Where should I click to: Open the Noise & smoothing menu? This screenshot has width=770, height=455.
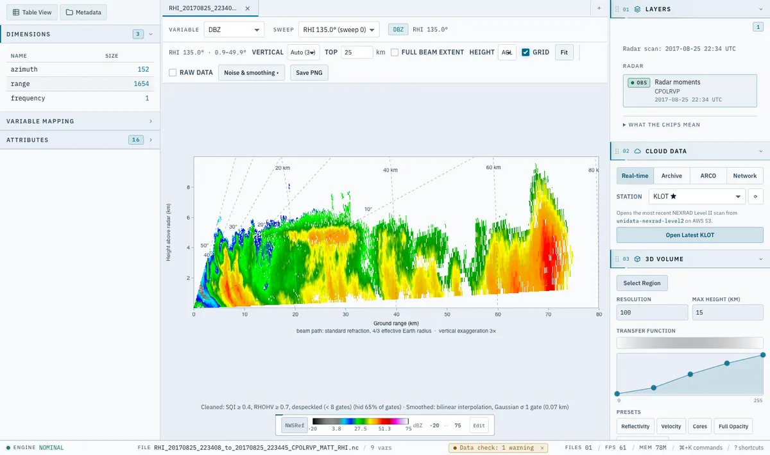click(252, 72)
